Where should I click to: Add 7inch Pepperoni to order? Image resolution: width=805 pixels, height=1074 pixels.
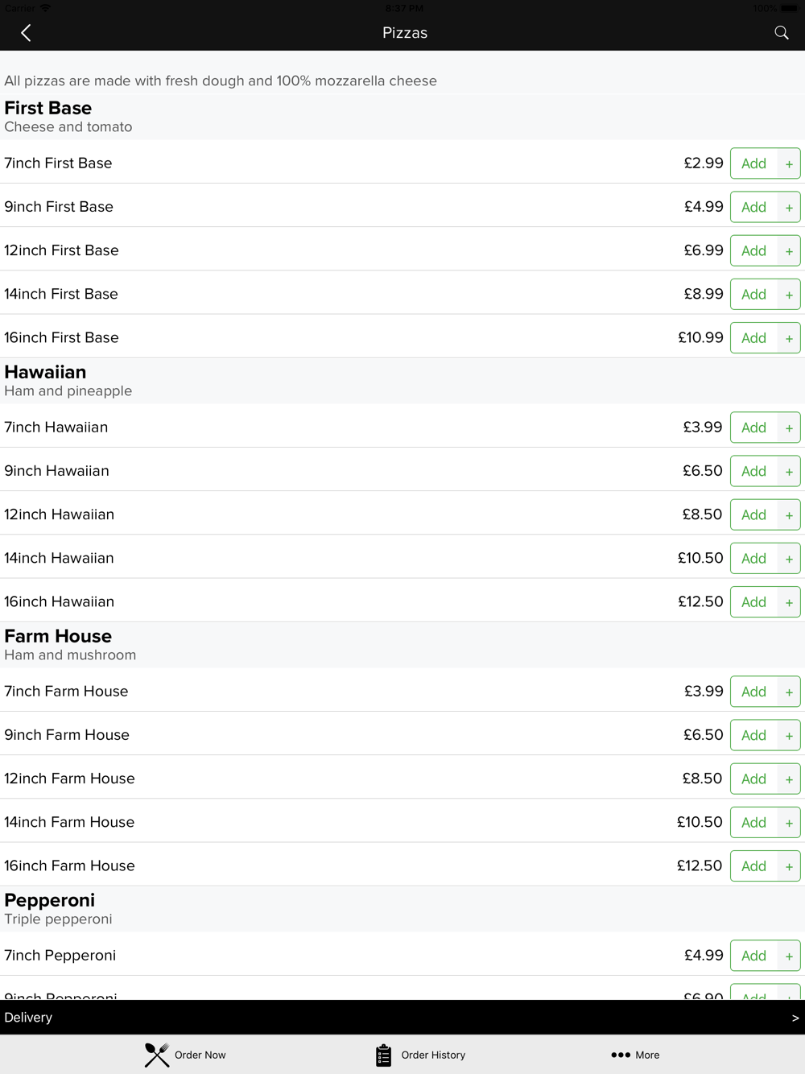tap(765, 956)
